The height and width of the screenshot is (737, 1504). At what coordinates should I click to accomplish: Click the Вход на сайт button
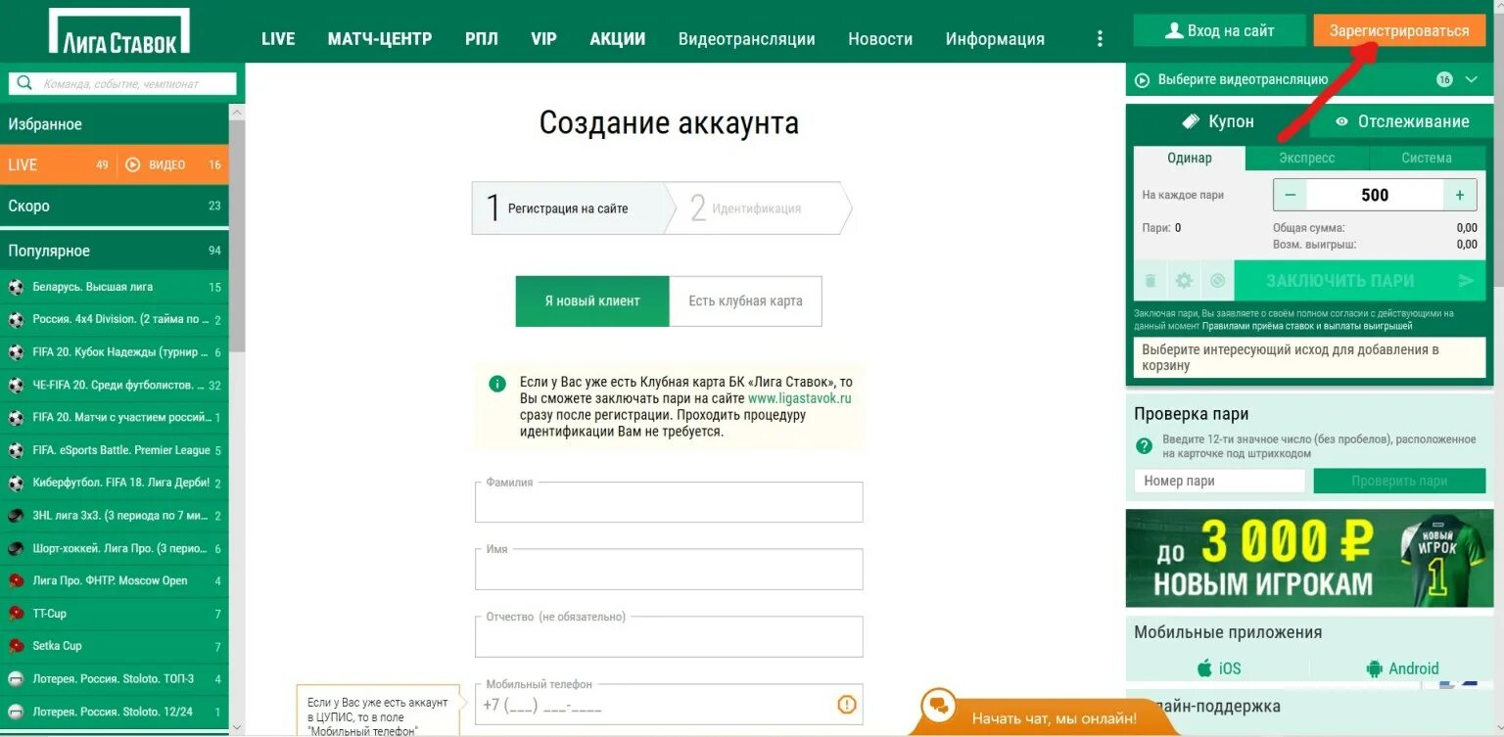(x=1220, y=30)
